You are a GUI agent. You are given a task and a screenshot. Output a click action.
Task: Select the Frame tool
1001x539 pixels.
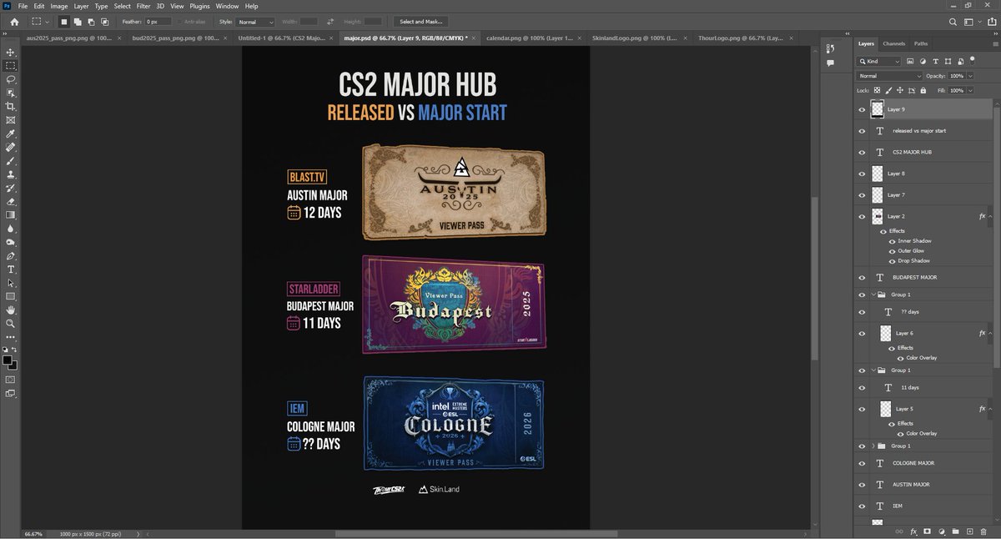(11, 120)
